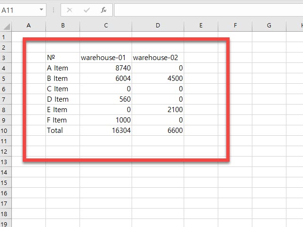Click the total cell 16304

106,131
